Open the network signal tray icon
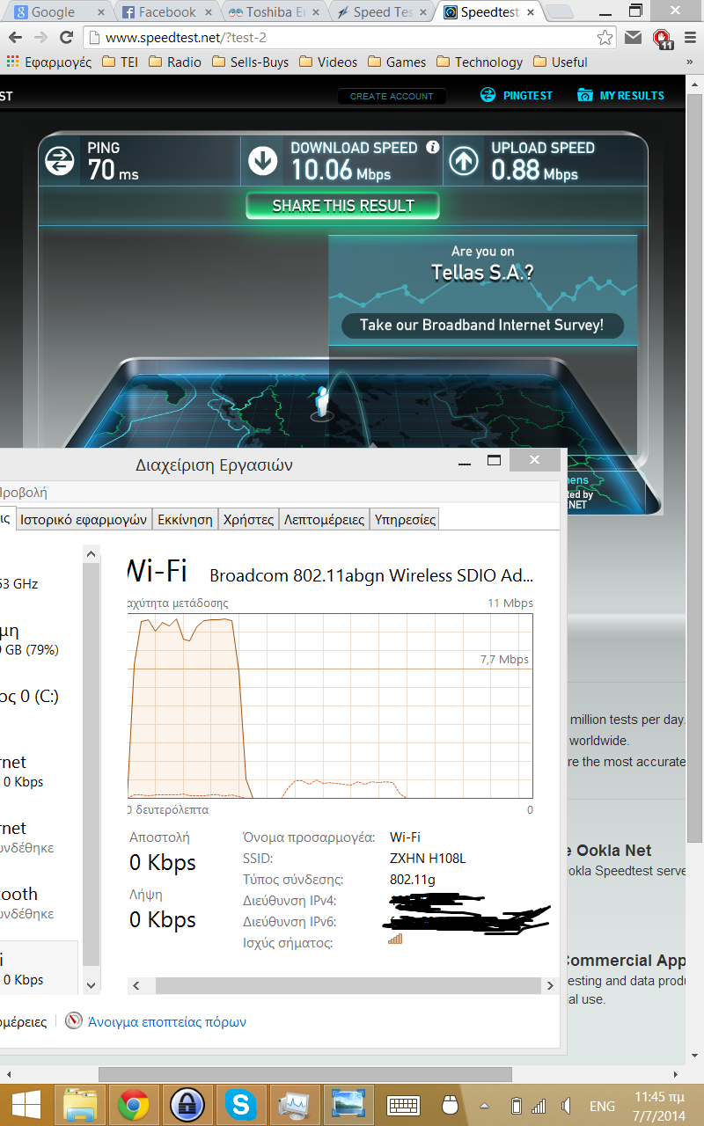Screen dimensions: 704x1126 click(539, 1106)
